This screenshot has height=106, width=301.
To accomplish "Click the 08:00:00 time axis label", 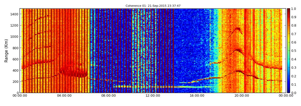I will [x=108, y=96].
